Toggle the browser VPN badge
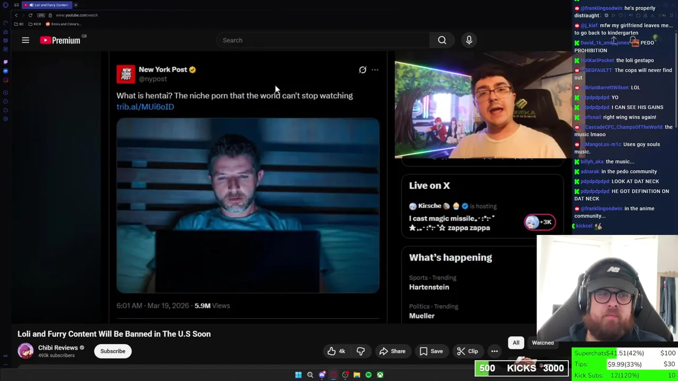Viewport: 678px width, 381px height. [x=41, y=15]
